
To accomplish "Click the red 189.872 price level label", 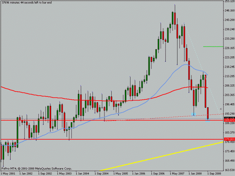I will pos(229,120).
